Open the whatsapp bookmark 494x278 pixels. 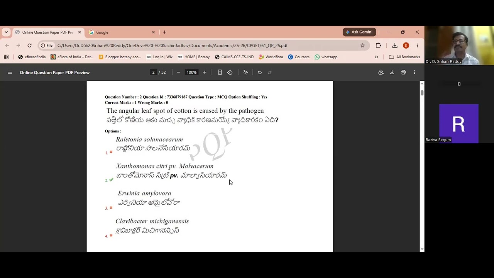pyautogui.click(x=326, y=57)
